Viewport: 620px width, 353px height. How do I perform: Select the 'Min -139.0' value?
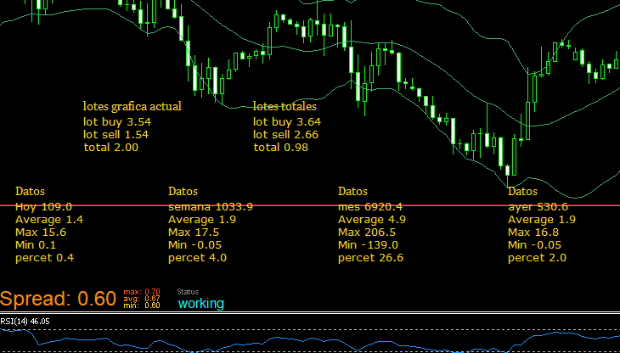click(x=368, y=245)
